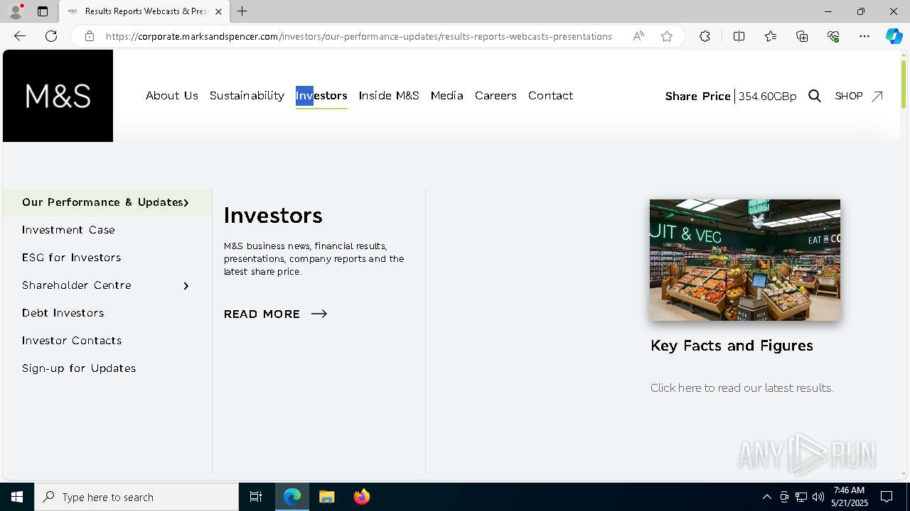
Task: Show hidden system tray icons
Action: point(766,497)
